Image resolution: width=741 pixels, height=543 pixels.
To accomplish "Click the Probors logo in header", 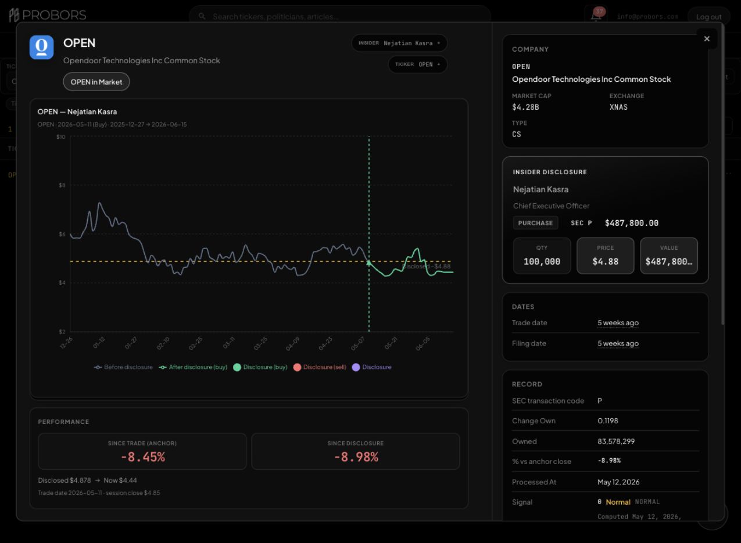I will coord(48,15).
